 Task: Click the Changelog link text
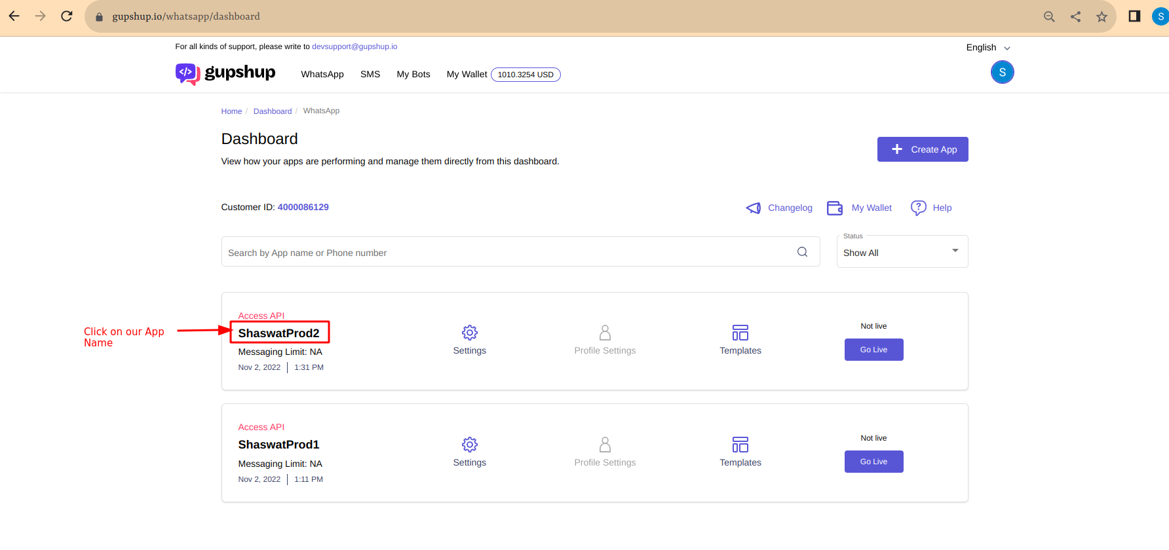pyautogui.click(x=790, y=208)
